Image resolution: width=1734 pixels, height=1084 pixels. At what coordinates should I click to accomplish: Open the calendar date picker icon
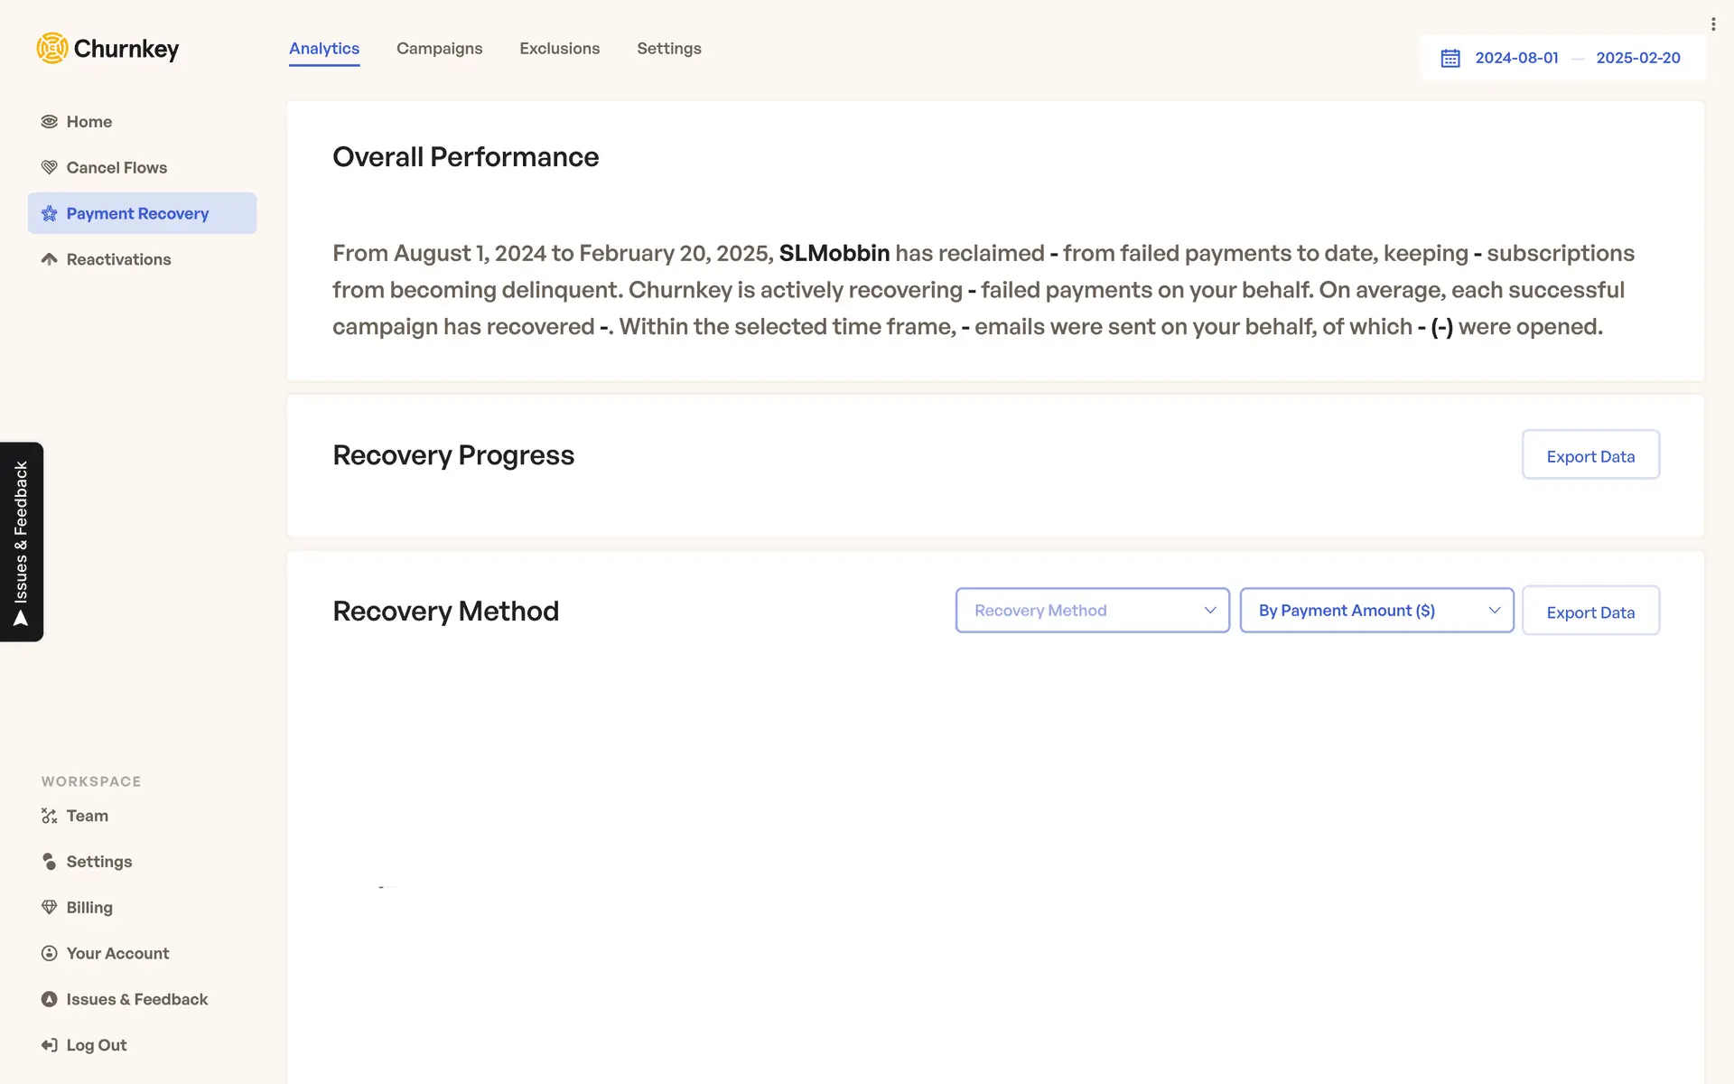coord(1450,58)
